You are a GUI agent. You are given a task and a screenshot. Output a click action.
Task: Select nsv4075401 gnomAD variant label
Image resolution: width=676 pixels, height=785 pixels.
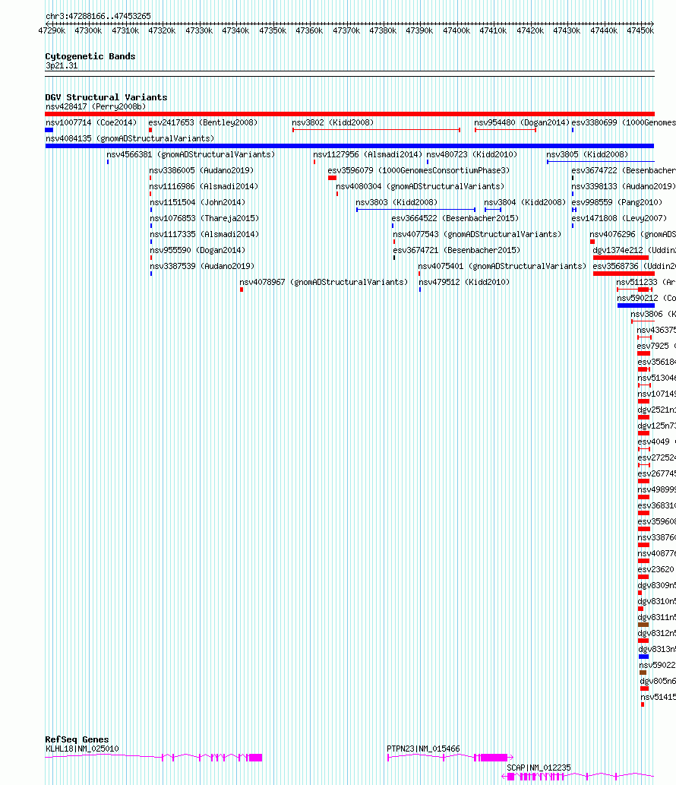coord(502,267)
